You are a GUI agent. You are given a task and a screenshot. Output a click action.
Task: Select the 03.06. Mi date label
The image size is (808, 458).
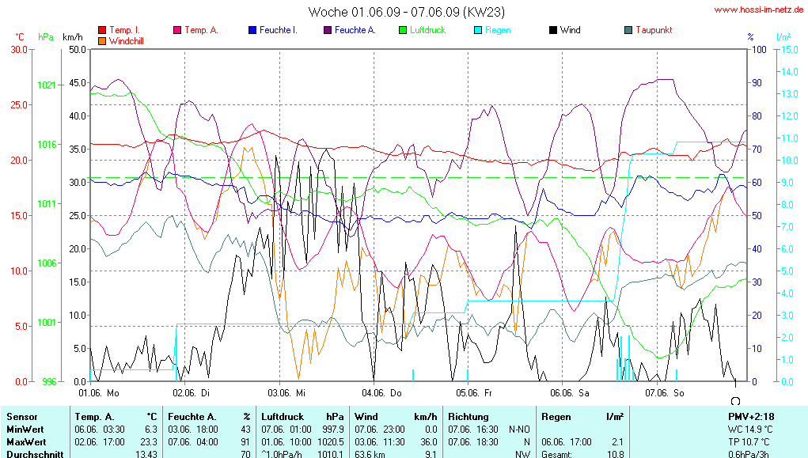tap(286, 392)
